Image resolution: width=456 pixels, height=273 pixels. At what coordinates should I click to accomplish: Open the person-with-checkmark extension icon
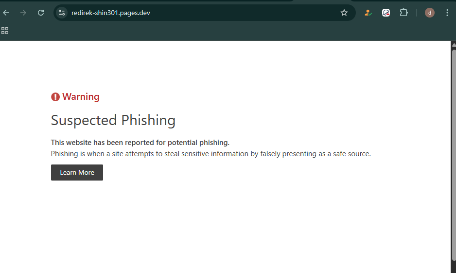click(368, 13)
